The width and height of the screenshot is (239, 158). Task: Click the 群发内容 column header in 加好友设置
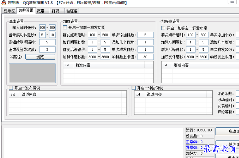pos(206,65)
